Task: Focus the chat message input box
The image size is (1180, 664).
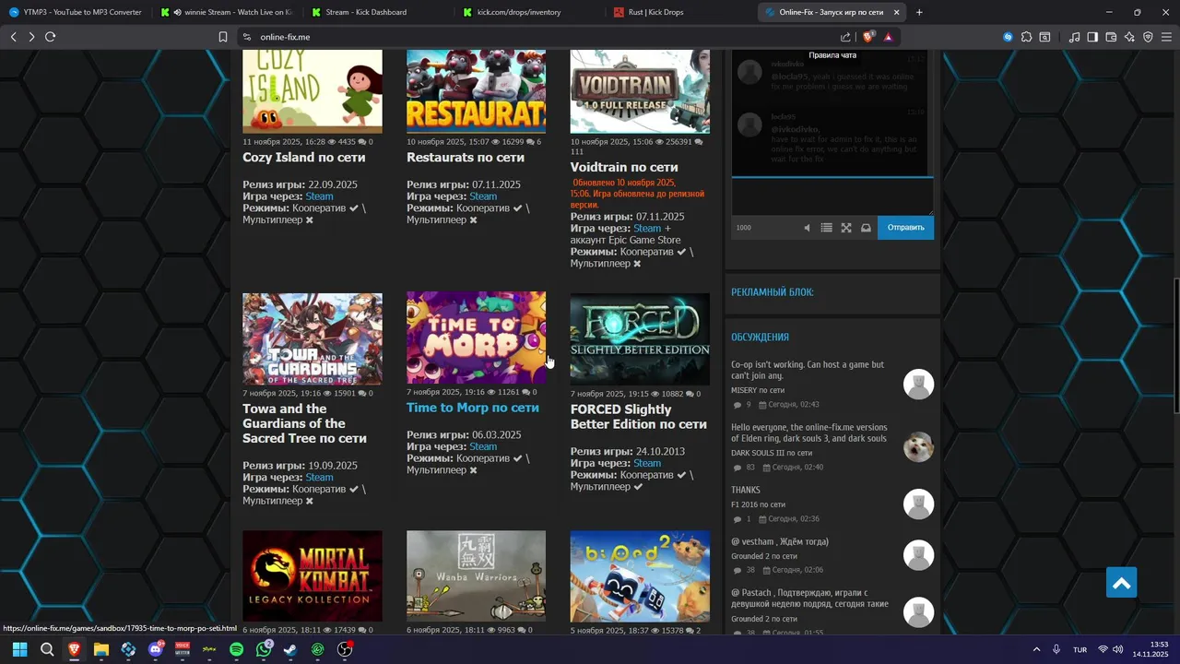Action: (x=832, y=196)
